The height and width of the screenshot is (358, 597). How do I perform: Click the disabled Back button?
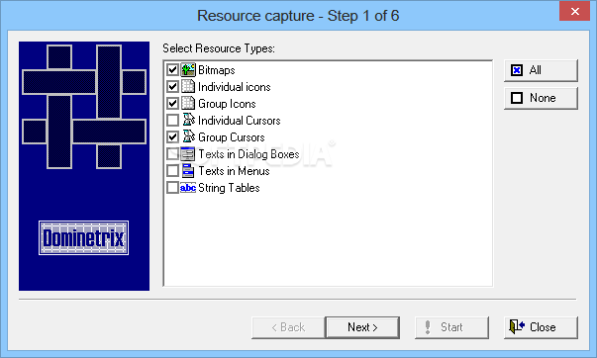[288, 327]
